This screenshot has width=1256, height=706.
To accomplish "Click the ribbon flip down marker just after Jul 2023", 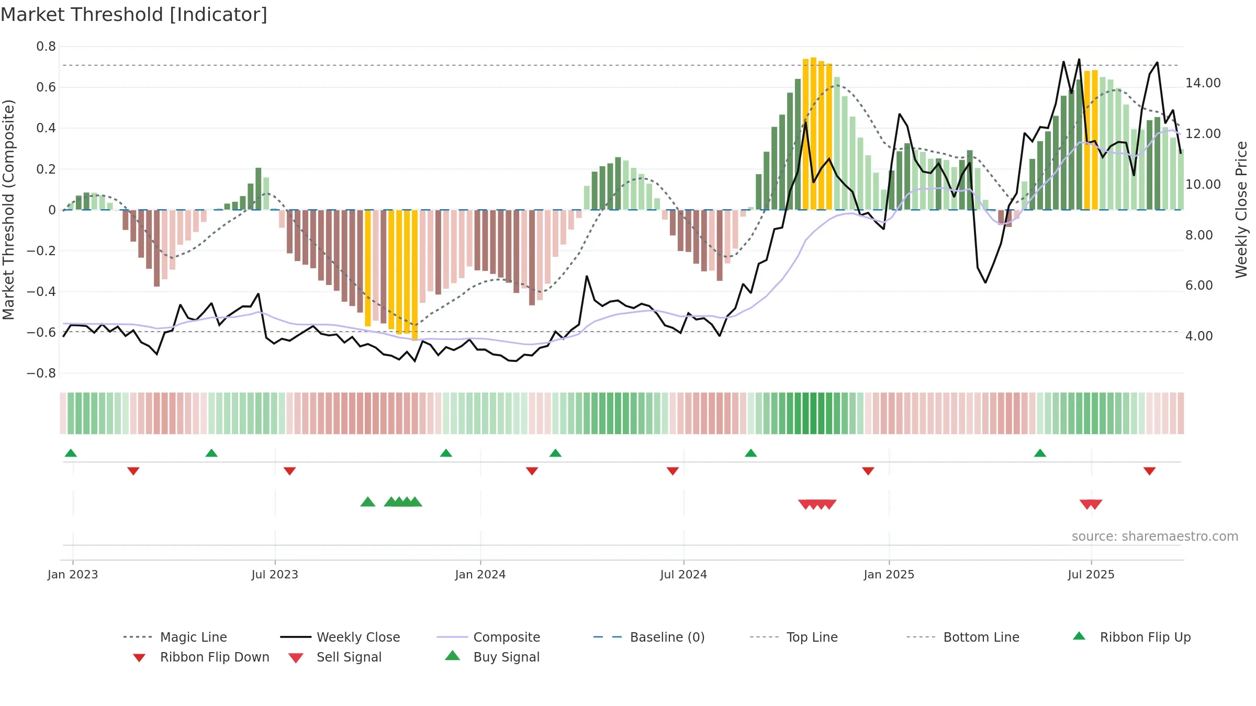I will click(289, 471).
